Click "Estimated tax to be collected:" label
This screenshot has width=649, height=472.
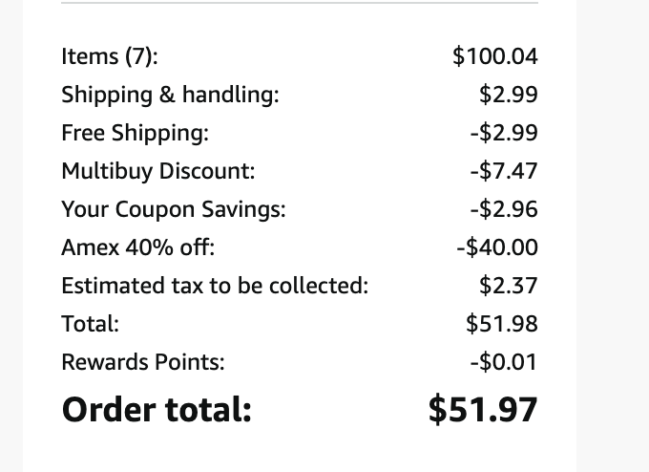click(215, 286)
